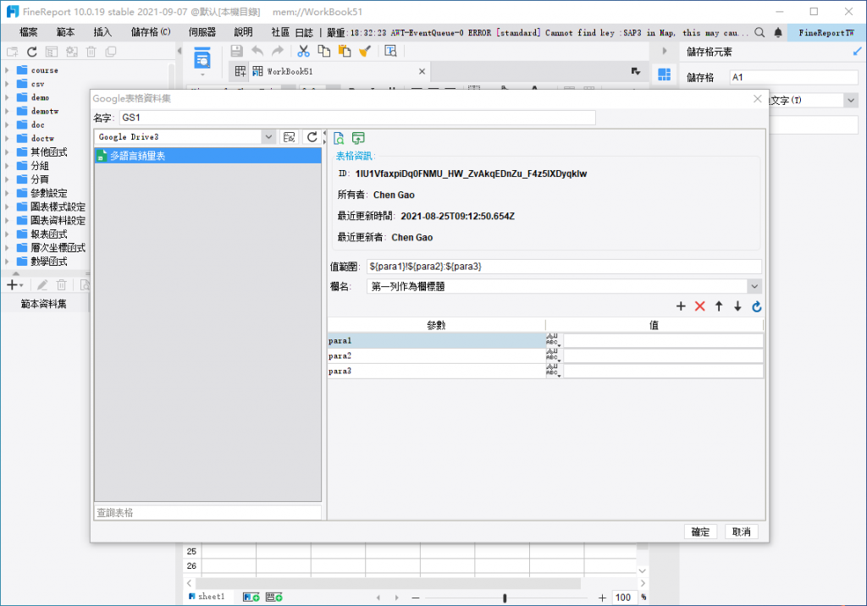
Task: Open the 說明 menu
Action: pos(243,33)
